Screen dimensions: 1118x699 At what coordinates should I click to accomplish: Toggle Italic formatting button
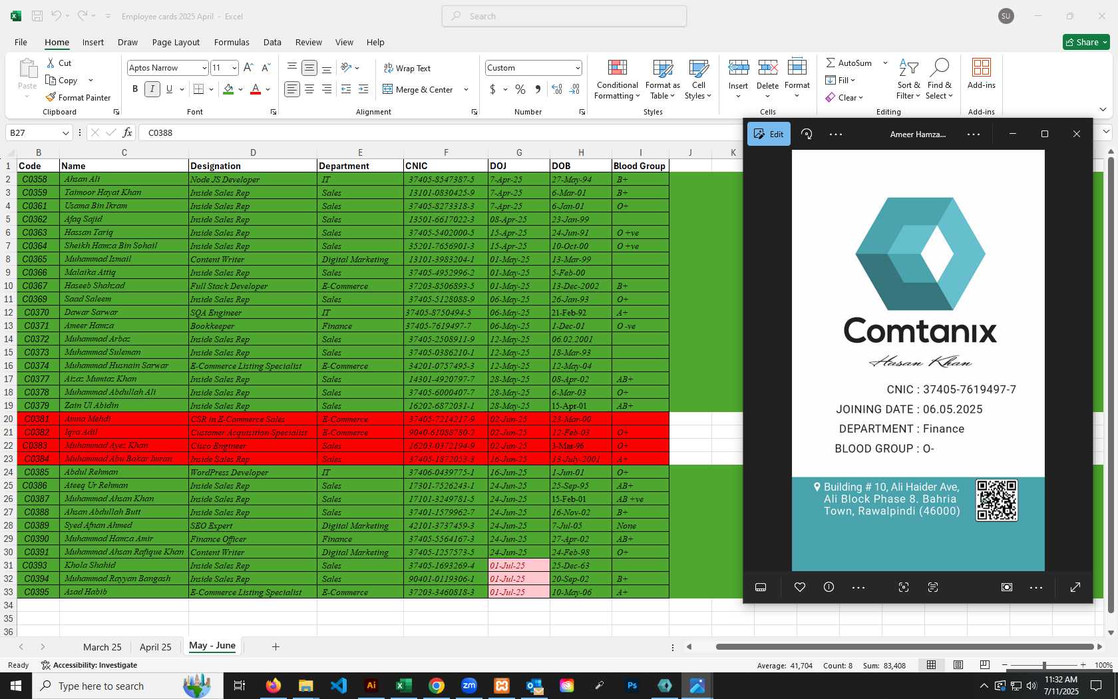(x=152, y=89)
